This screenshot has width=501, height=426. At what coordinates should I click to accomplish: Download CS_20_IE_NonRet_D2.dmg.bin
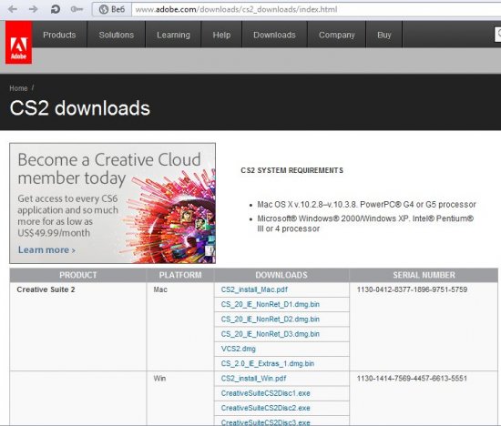271,319
